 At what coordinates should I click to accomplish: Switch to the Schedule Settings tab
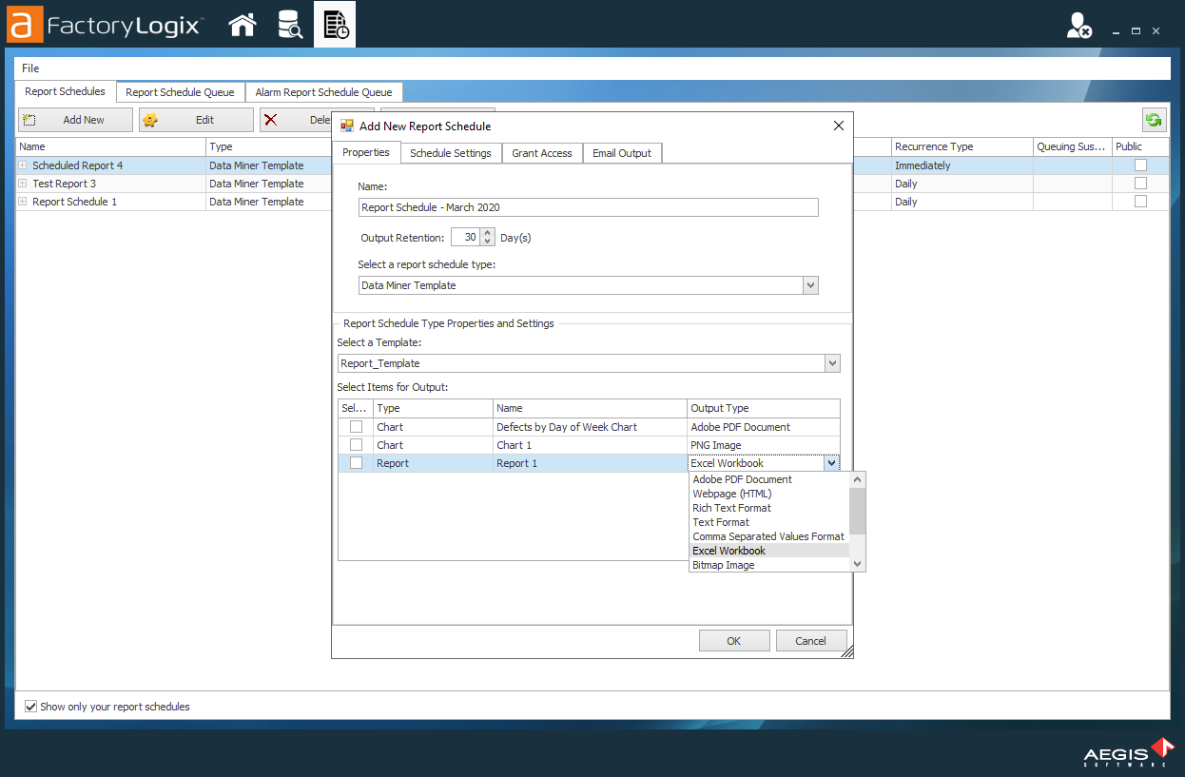point(451,152)
